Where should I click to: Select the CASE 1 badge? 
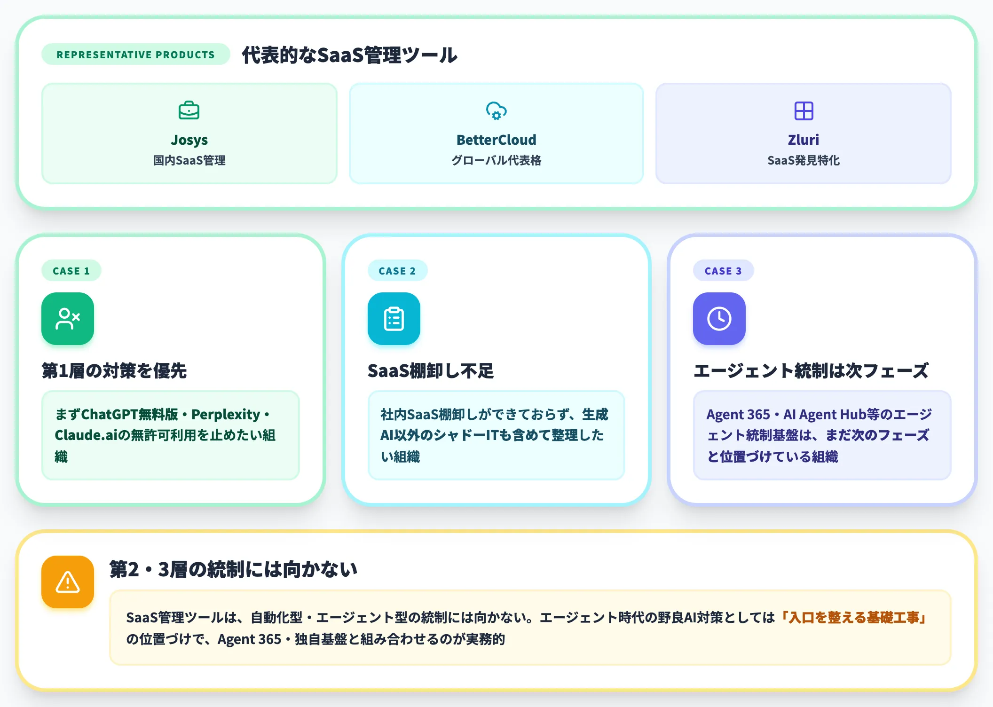point(71,271)
